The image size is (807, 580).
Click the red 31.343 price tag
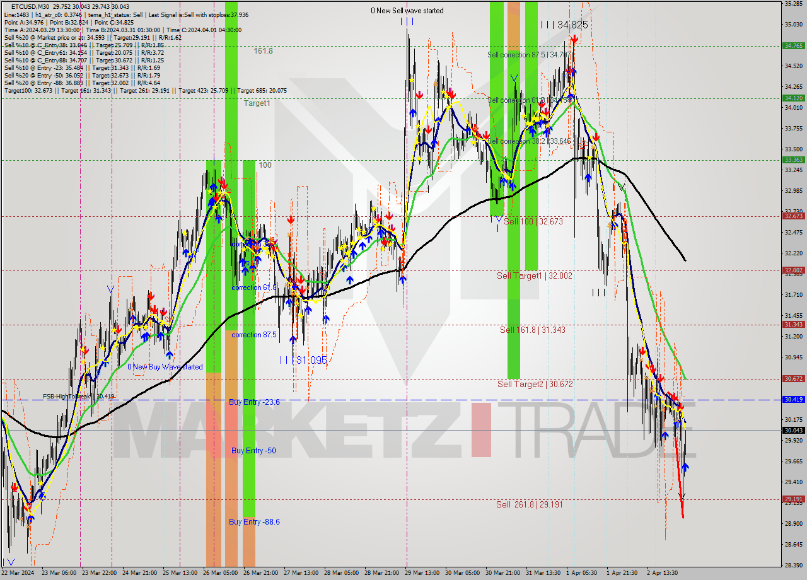click(793, 324)
